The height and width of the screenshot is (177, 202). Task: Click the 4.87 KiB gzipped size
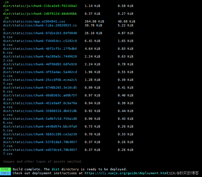(x=126, y=33)
